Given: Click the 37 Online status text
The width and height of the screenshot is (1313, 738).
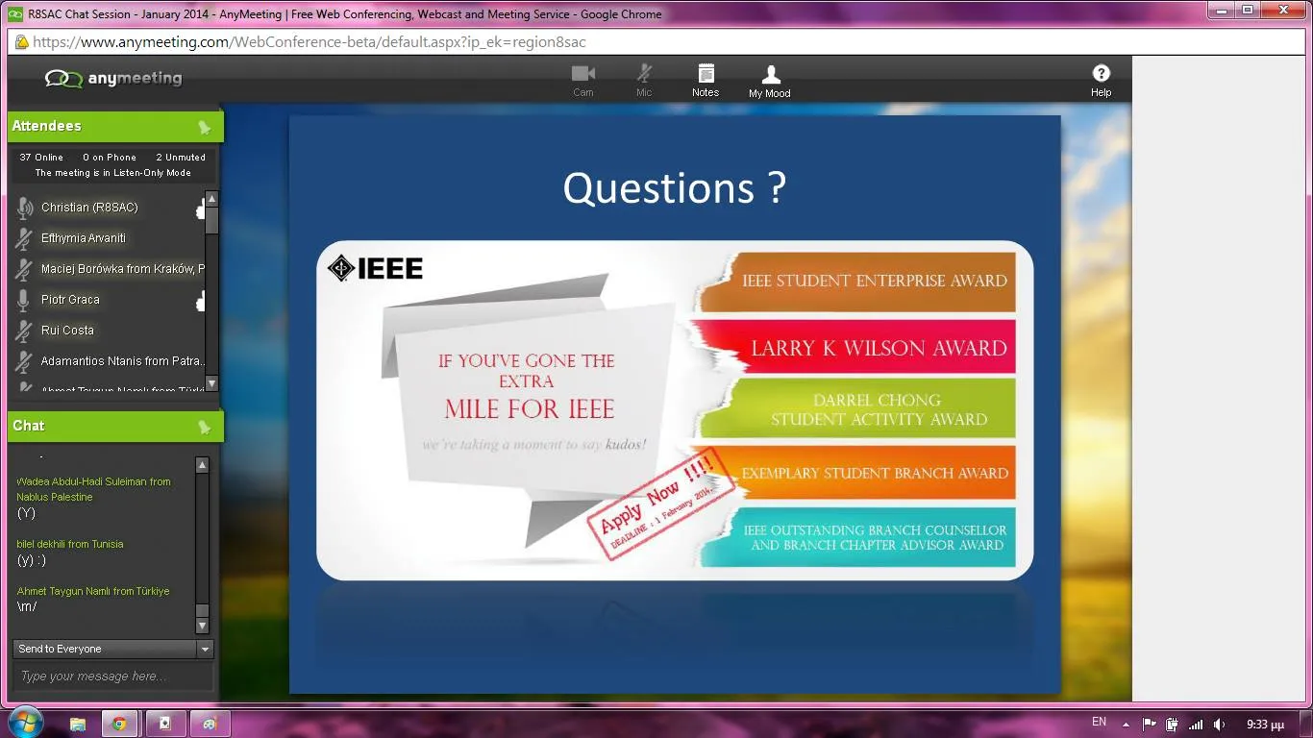Looking at the screenshot, I should (41, 158).
